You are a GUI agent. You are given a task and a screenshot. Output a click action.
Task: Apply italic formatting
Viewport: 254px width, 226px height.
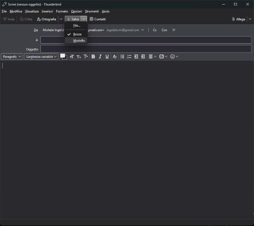pos(100,56)
